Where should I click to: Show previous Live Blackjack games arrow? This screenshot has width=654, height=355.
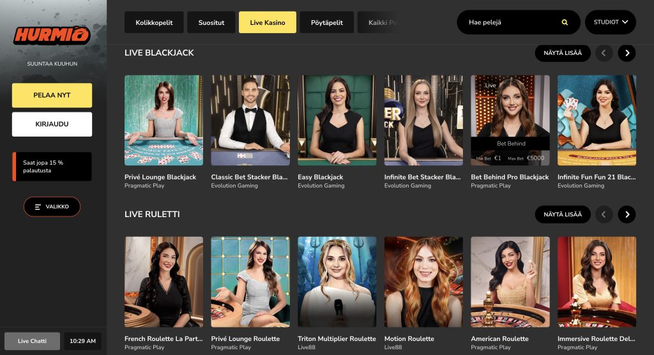coord(604,53)
